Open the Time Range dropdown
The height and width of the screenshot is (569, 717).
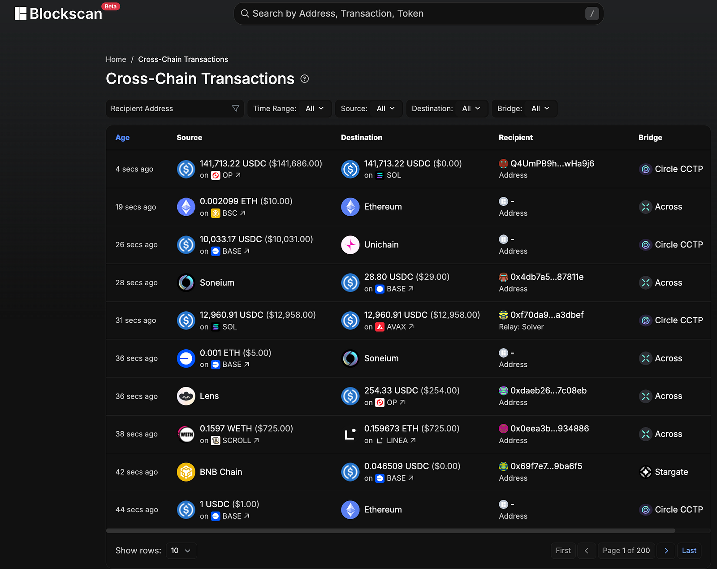tap(289, 109)
